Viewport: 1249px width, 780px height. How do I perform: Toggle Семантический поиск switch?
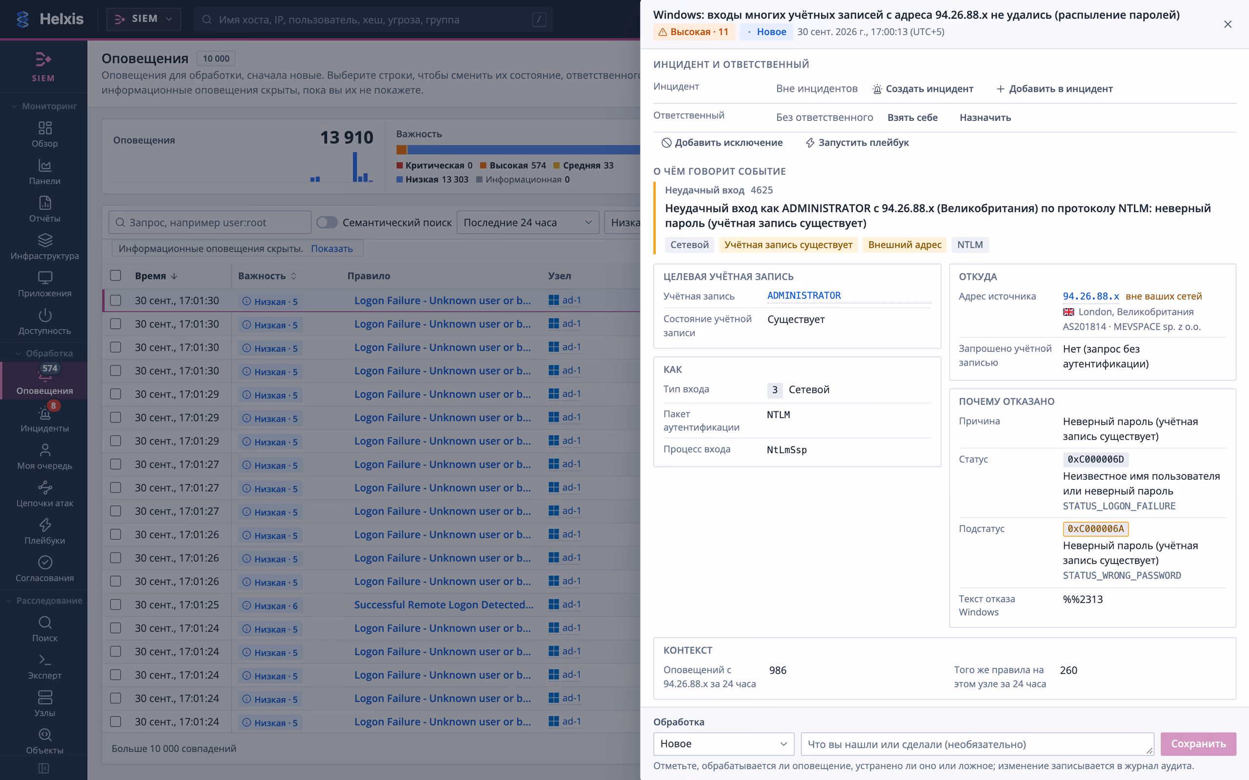(327, 222)
